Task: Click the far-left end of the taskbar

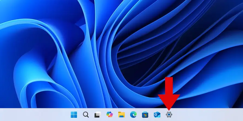Action: [2, 115]
